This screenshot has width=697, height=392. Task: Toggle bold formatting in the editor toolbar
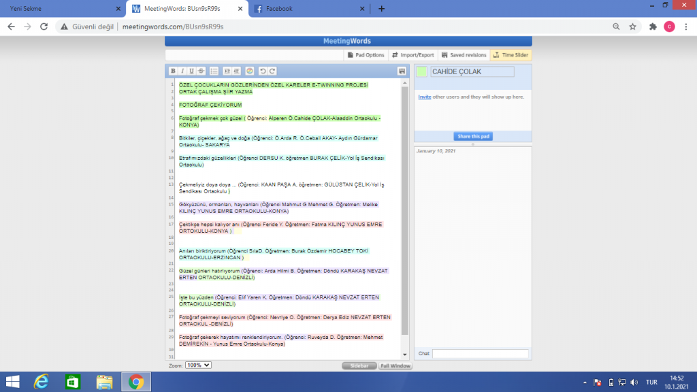pyautogui.click(x=173, y=71)
